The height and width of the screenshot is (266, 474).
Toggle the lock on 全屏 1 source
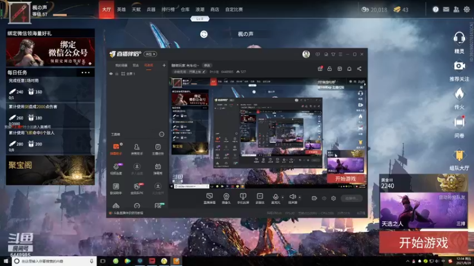117,73
